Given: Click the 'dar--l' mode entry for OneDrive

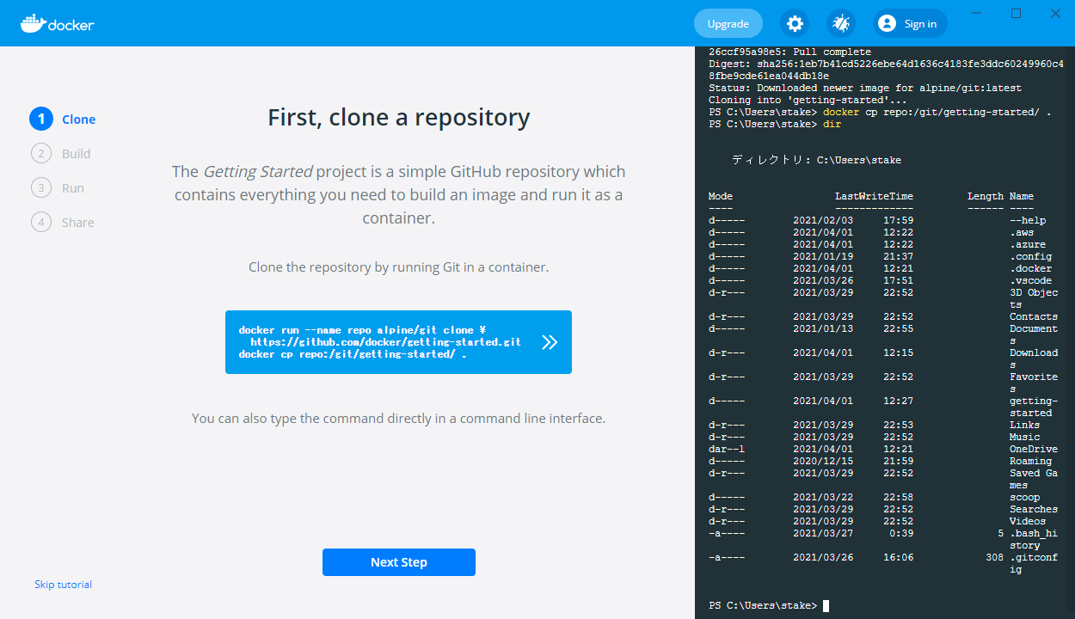Looking at the screenshot, I should [727, 449].
